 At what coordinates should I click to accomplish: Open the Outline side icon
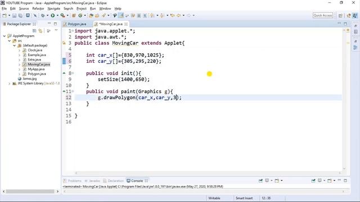[x=355, y=47]
